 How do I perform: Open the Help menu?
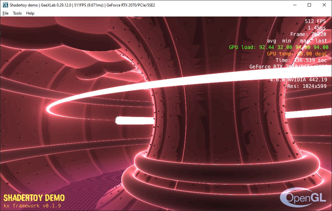click(x=30, y=13)
